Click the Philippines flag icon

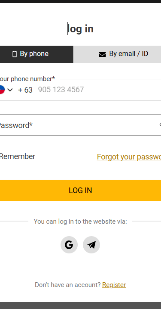pyautogui.click(x=2, y=90)
